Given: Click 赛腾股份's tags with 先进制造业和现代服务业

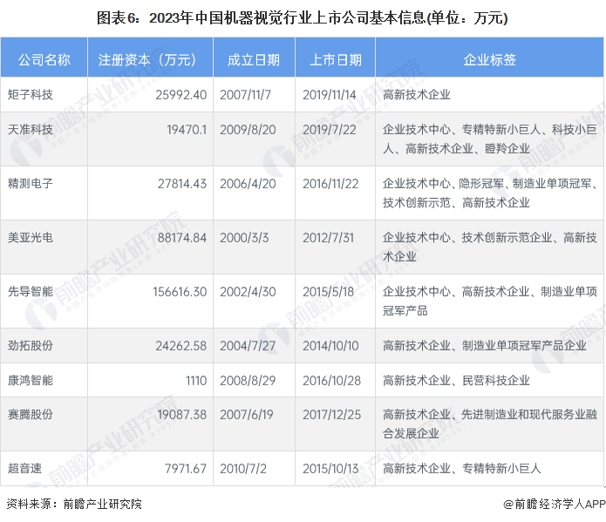Looking at the screenshot, I should [x=490, y=424].
